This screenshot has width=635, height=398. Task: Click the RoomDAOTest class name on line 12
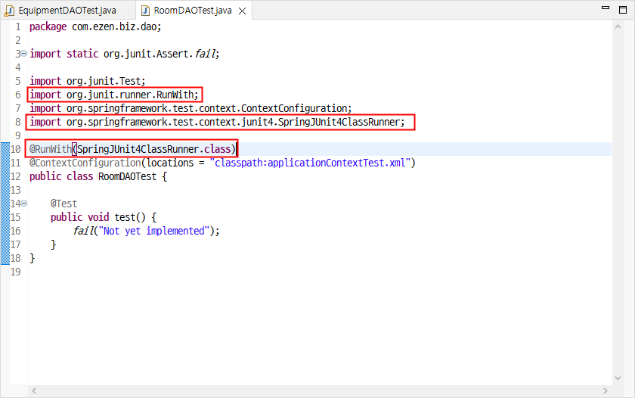click(127, 177)
